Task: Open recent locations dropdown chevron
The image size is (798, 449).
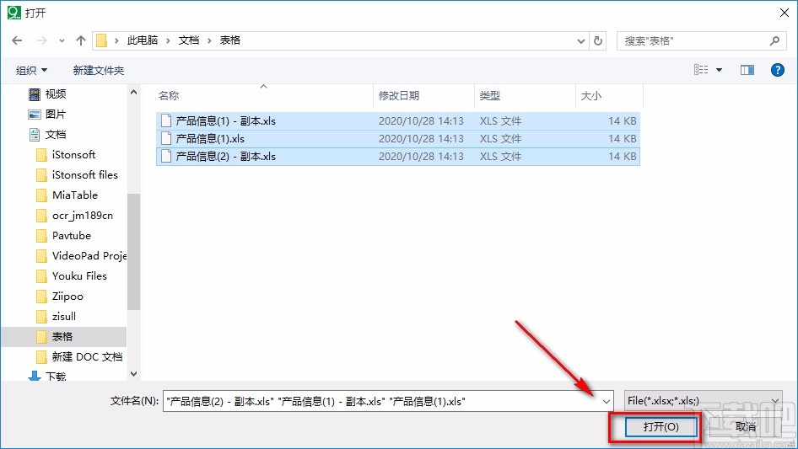Action: (x=62, y=40)
